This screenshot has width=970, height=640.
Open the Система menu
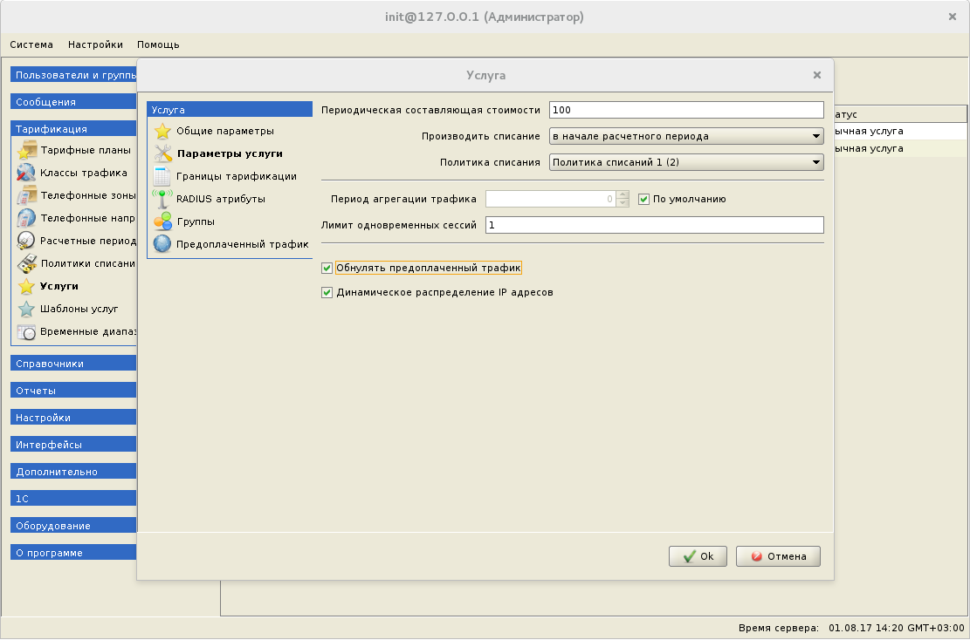(x=31, y=44)
